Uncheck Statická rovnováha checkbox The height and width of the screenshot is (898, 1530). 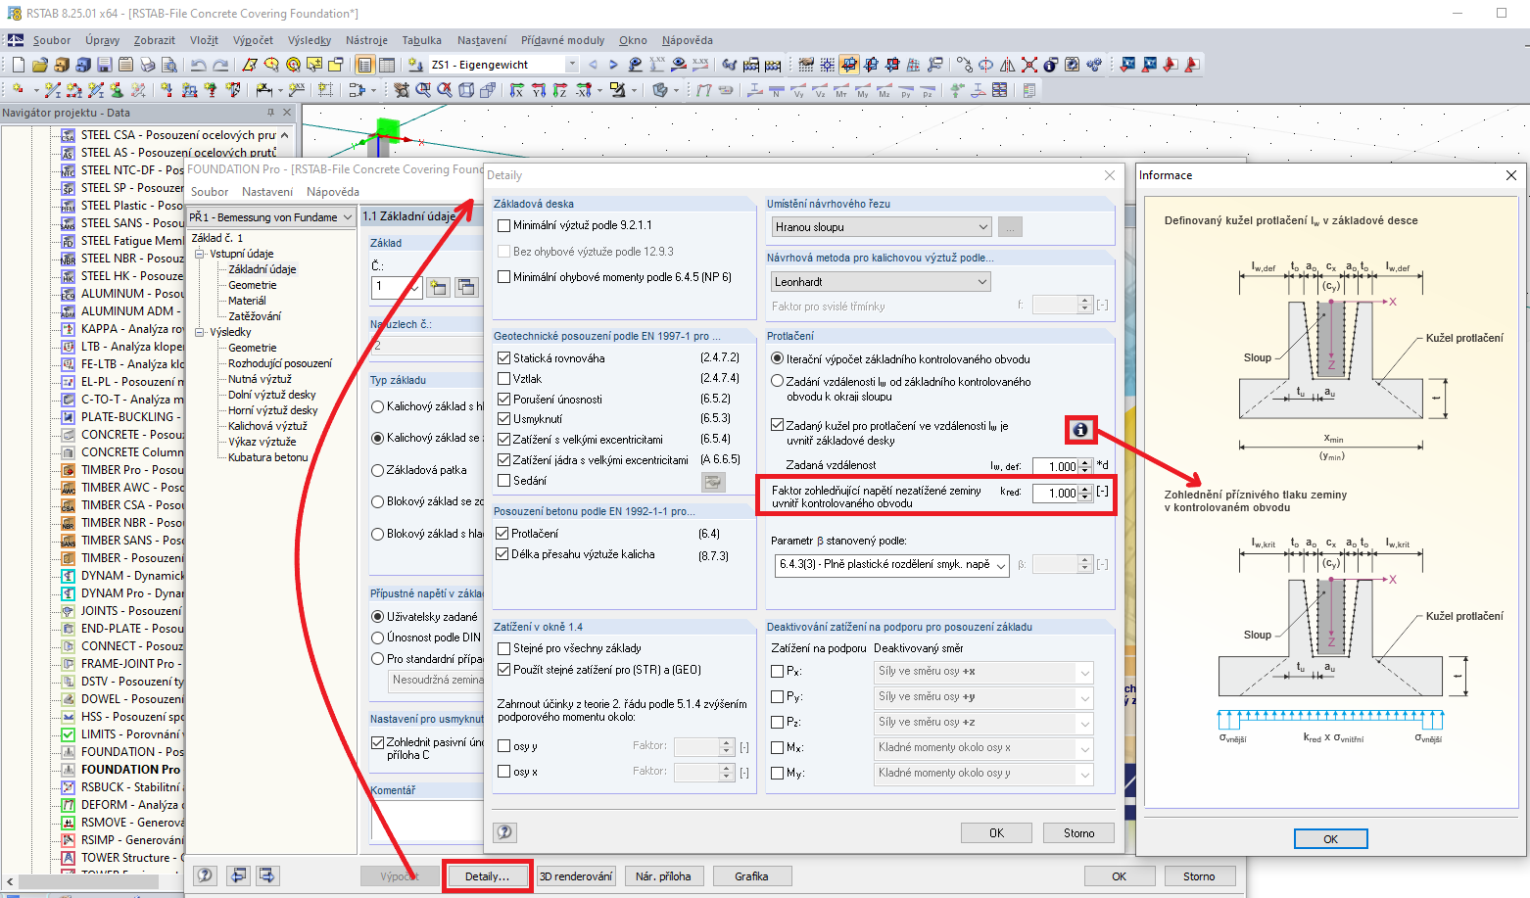[503, 358]
